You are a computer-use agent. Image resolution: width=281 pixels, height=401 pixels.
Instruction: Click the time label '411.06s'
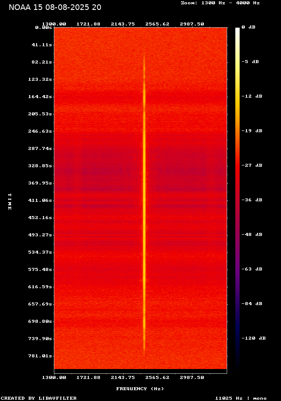40,200
